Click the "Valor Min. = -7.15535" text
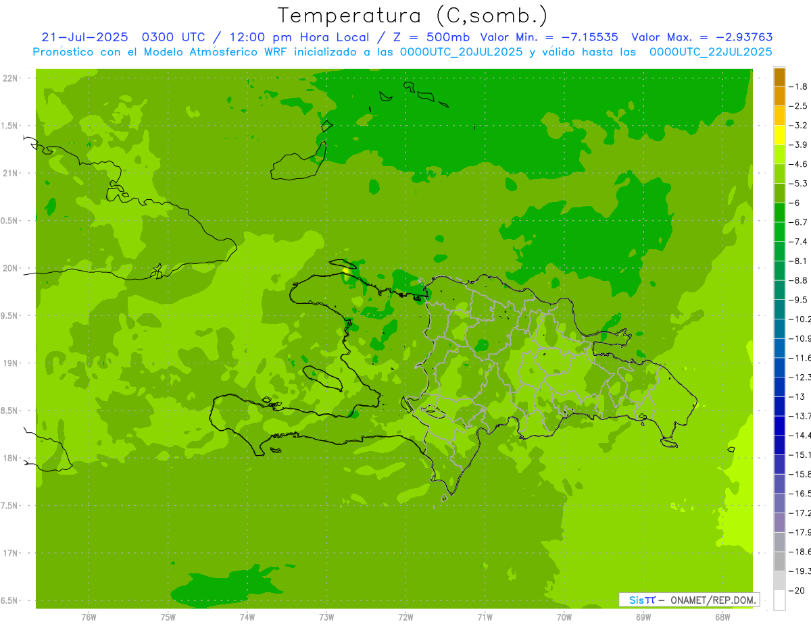This screenshot has width=811, height=626. click(549, 37)
